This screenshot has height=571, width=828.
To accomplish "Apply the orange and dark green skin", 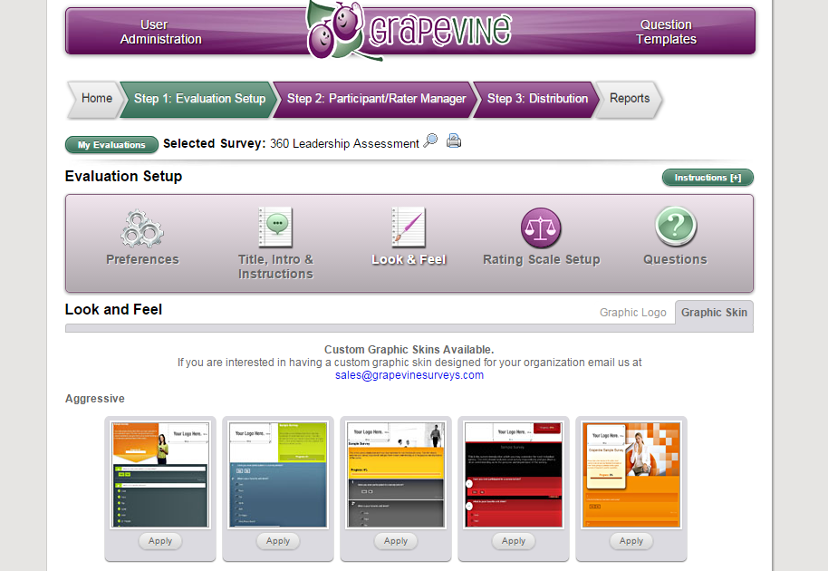I will coord(160,541).
